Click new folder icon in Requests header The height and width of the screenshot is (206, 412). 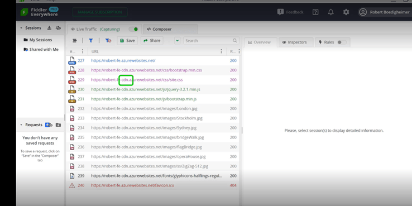click(x=58, y=125)
